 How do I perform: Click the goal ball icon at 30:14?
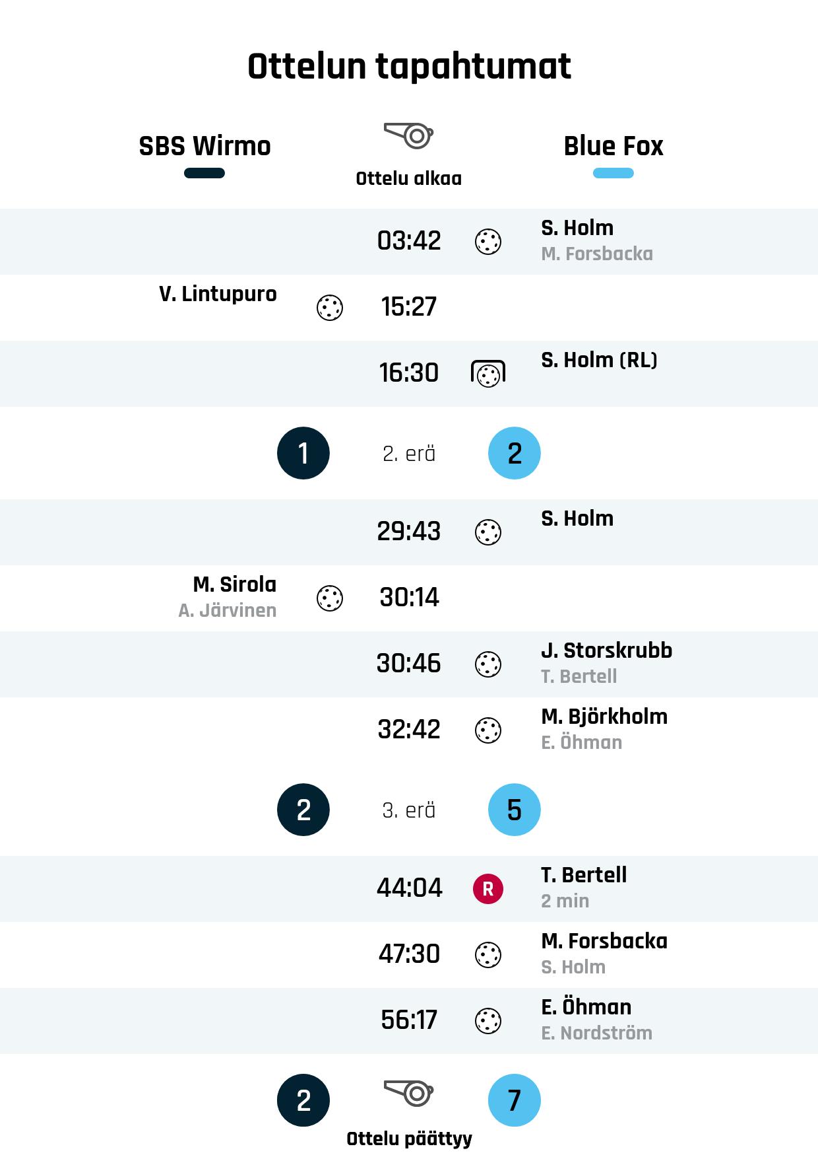point(330,598)
